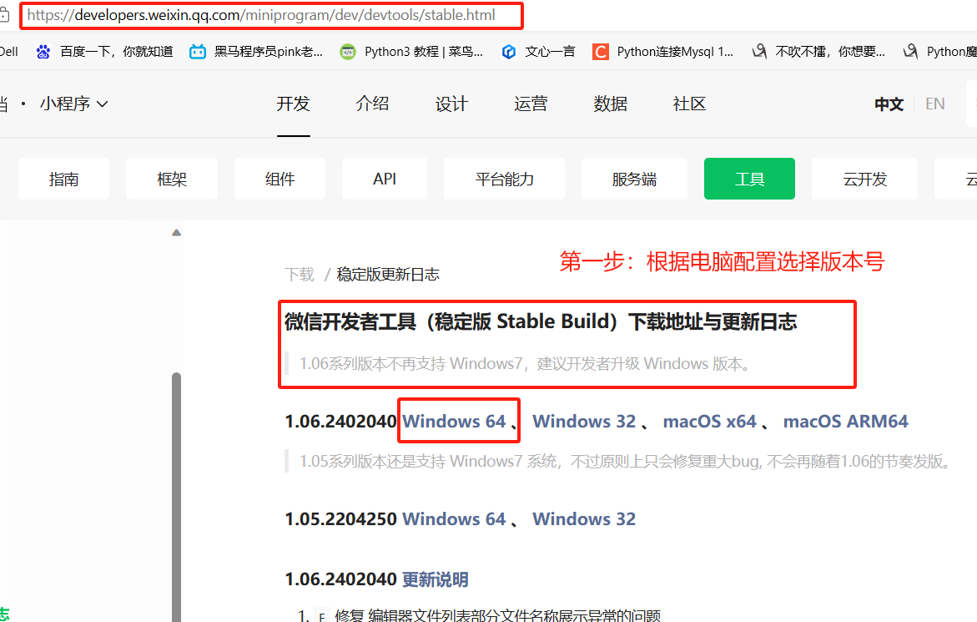Select the 数据 top navigation tab
This screenshot has height=622, width=977.
[x=610, y=104]
